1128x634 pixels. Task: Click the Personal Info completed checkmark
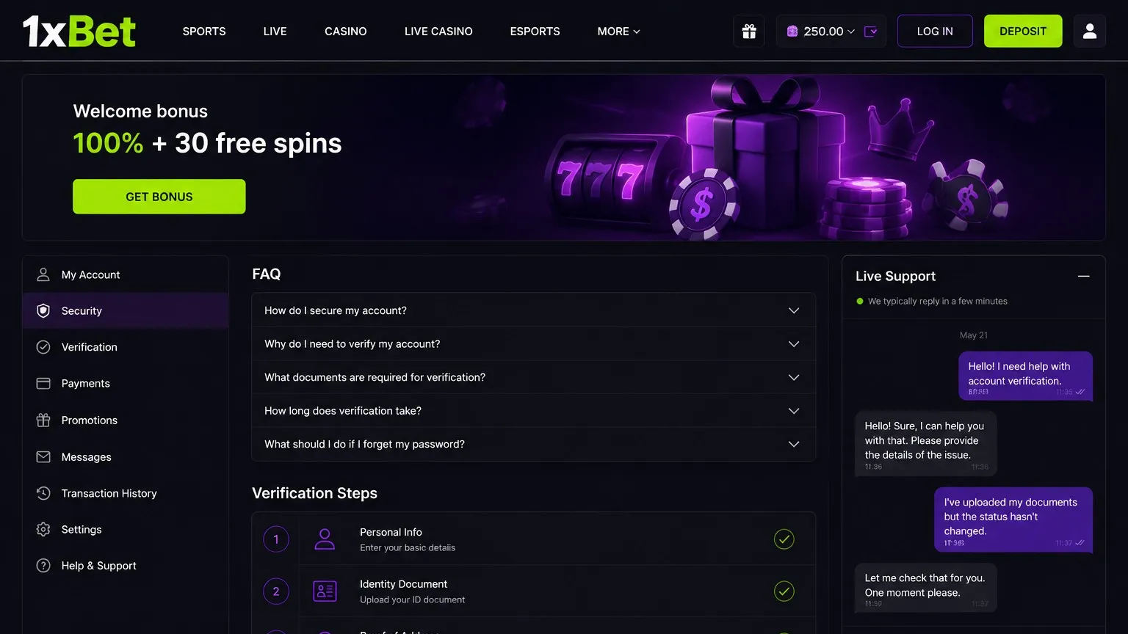(x=784, y=539)
